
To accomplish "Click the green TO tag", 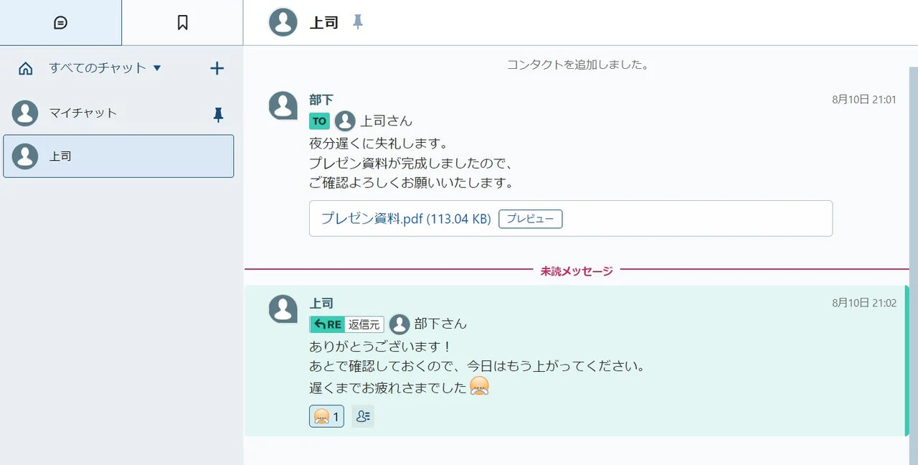I will (319, 121).
